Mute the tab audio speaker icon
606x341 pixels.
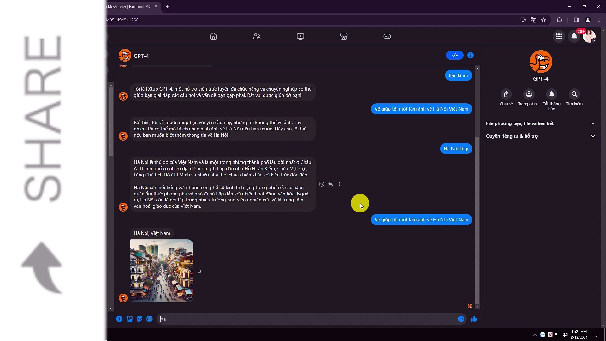click(148, 6)
